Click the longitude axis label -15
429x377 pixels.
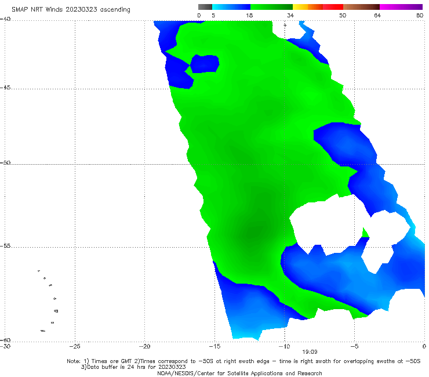pos(214,346)
